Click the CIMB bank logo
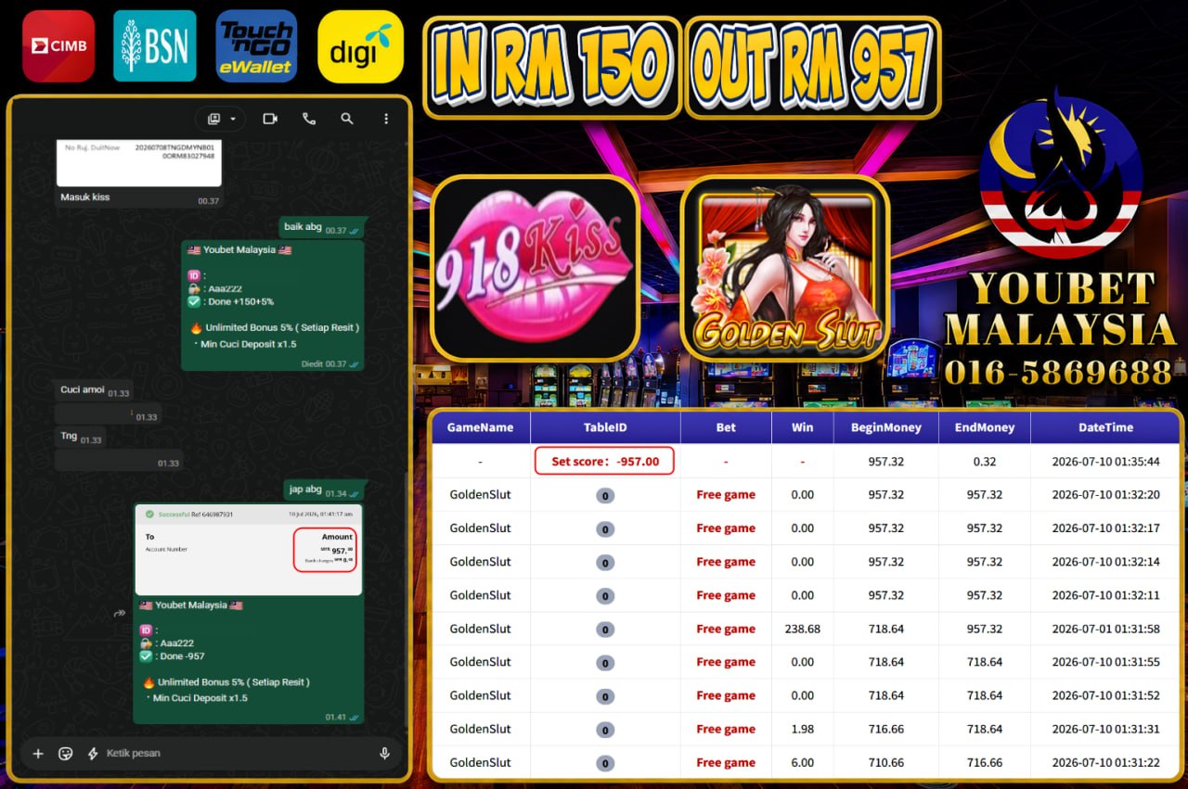The image size is (1188, 789). pos(58,46)
